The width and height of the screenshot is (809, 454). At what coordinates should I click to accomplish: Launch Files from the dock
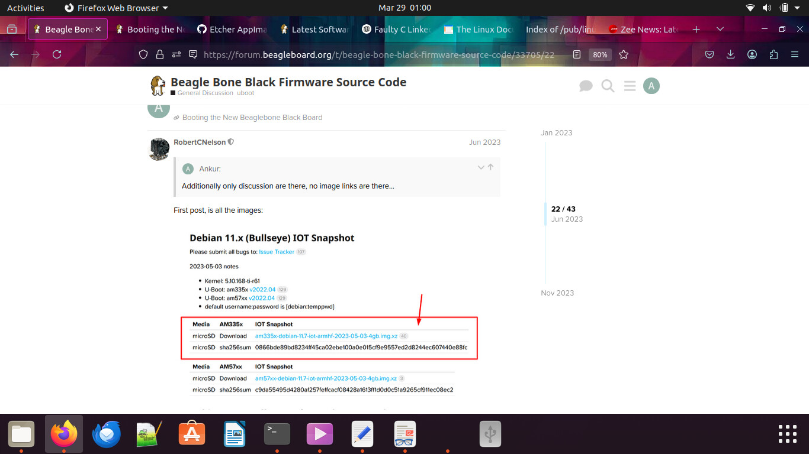(21, 434)
